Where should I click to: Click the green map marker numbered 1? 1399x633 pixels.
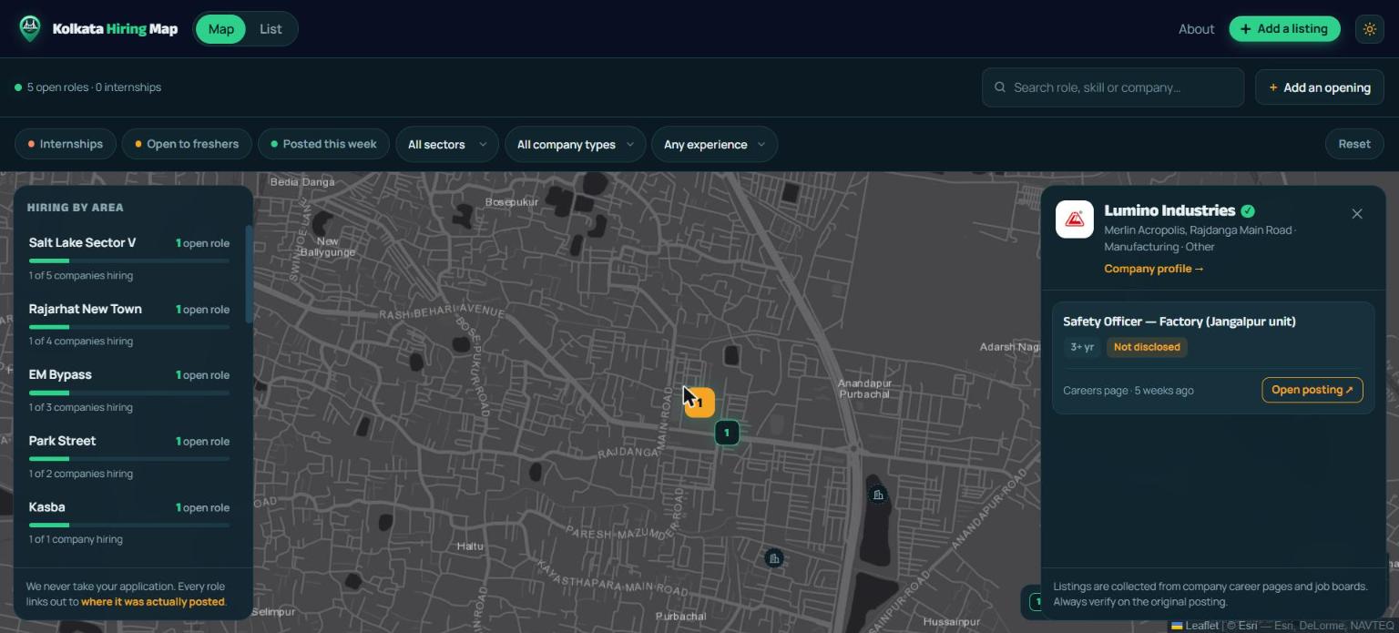(727, 433)
